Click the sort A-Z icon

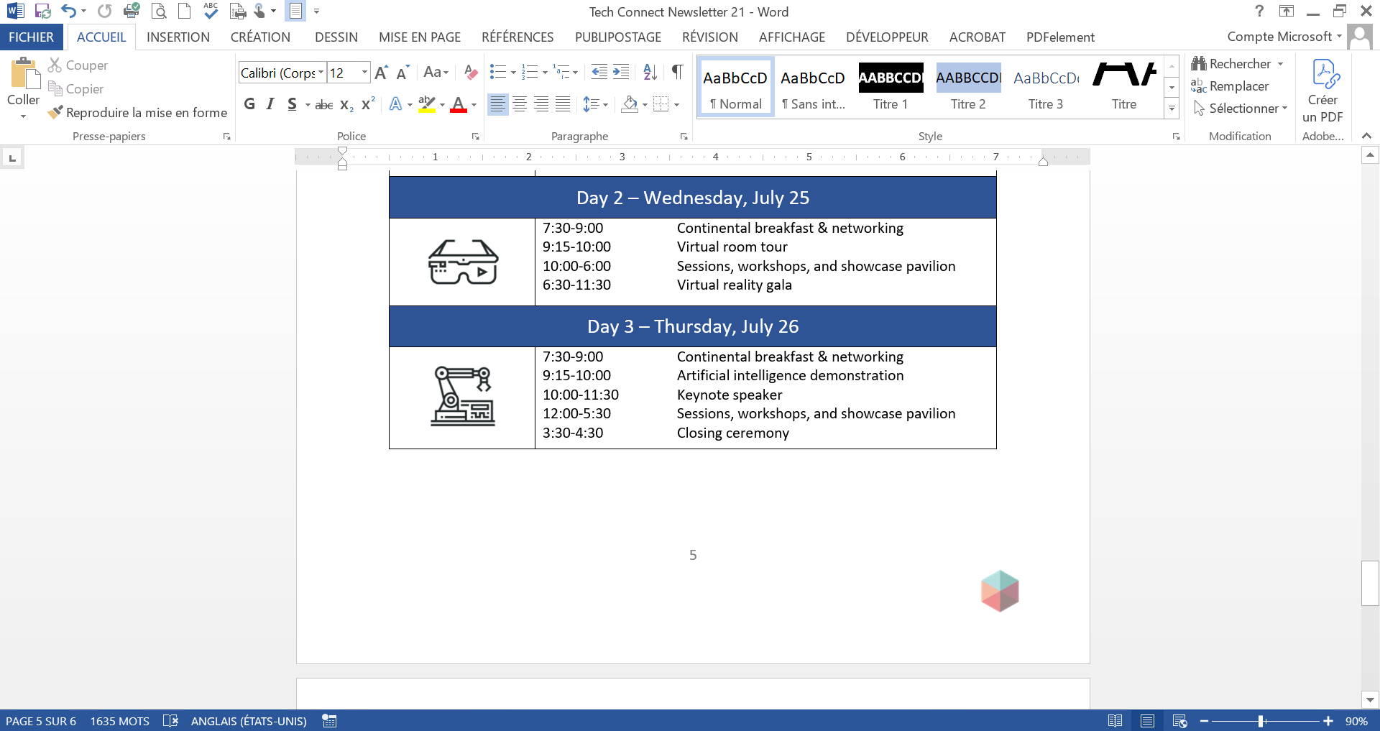[650, 72]
